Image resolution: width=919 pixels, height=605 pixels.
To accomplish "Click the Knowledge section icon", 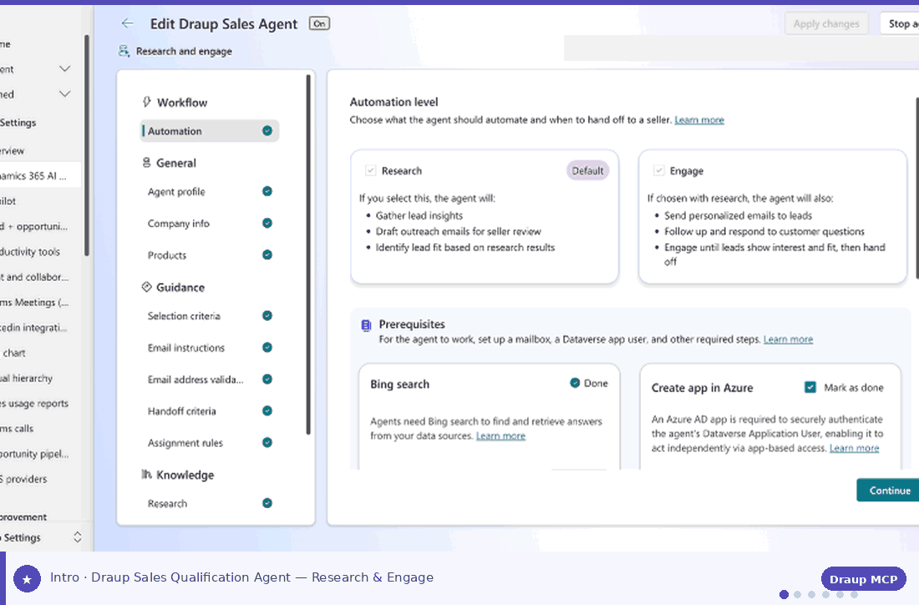I will 146,474.
